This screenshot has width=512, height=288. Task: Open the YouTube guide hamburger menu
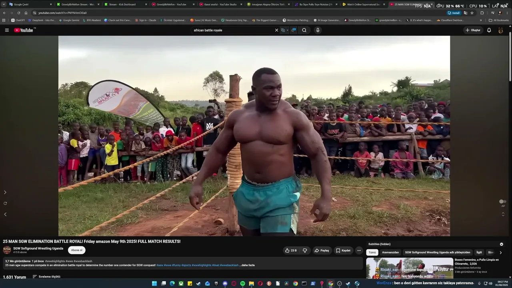tap(7, 30)
